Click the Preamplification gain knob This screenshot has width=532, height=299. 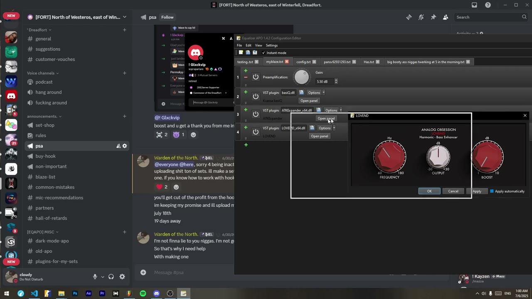[302, 77]
